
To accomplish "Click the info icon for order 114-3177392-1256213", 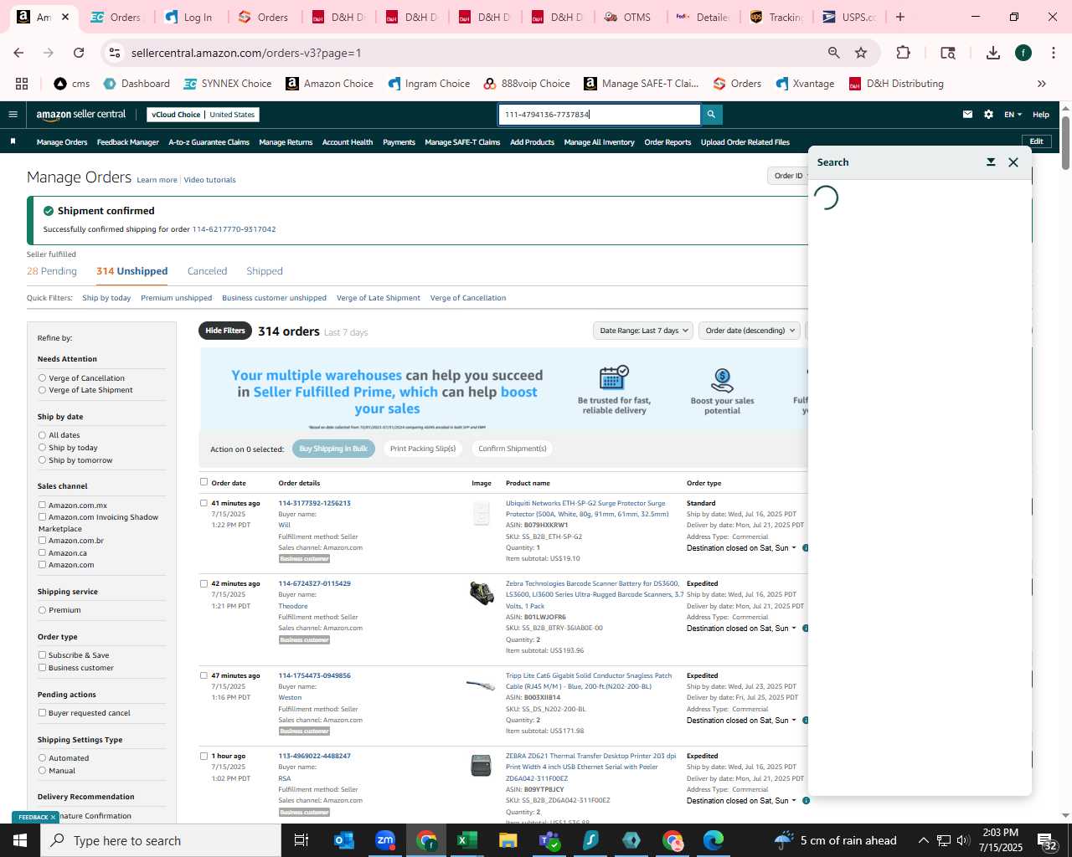I will coord(806,548).
